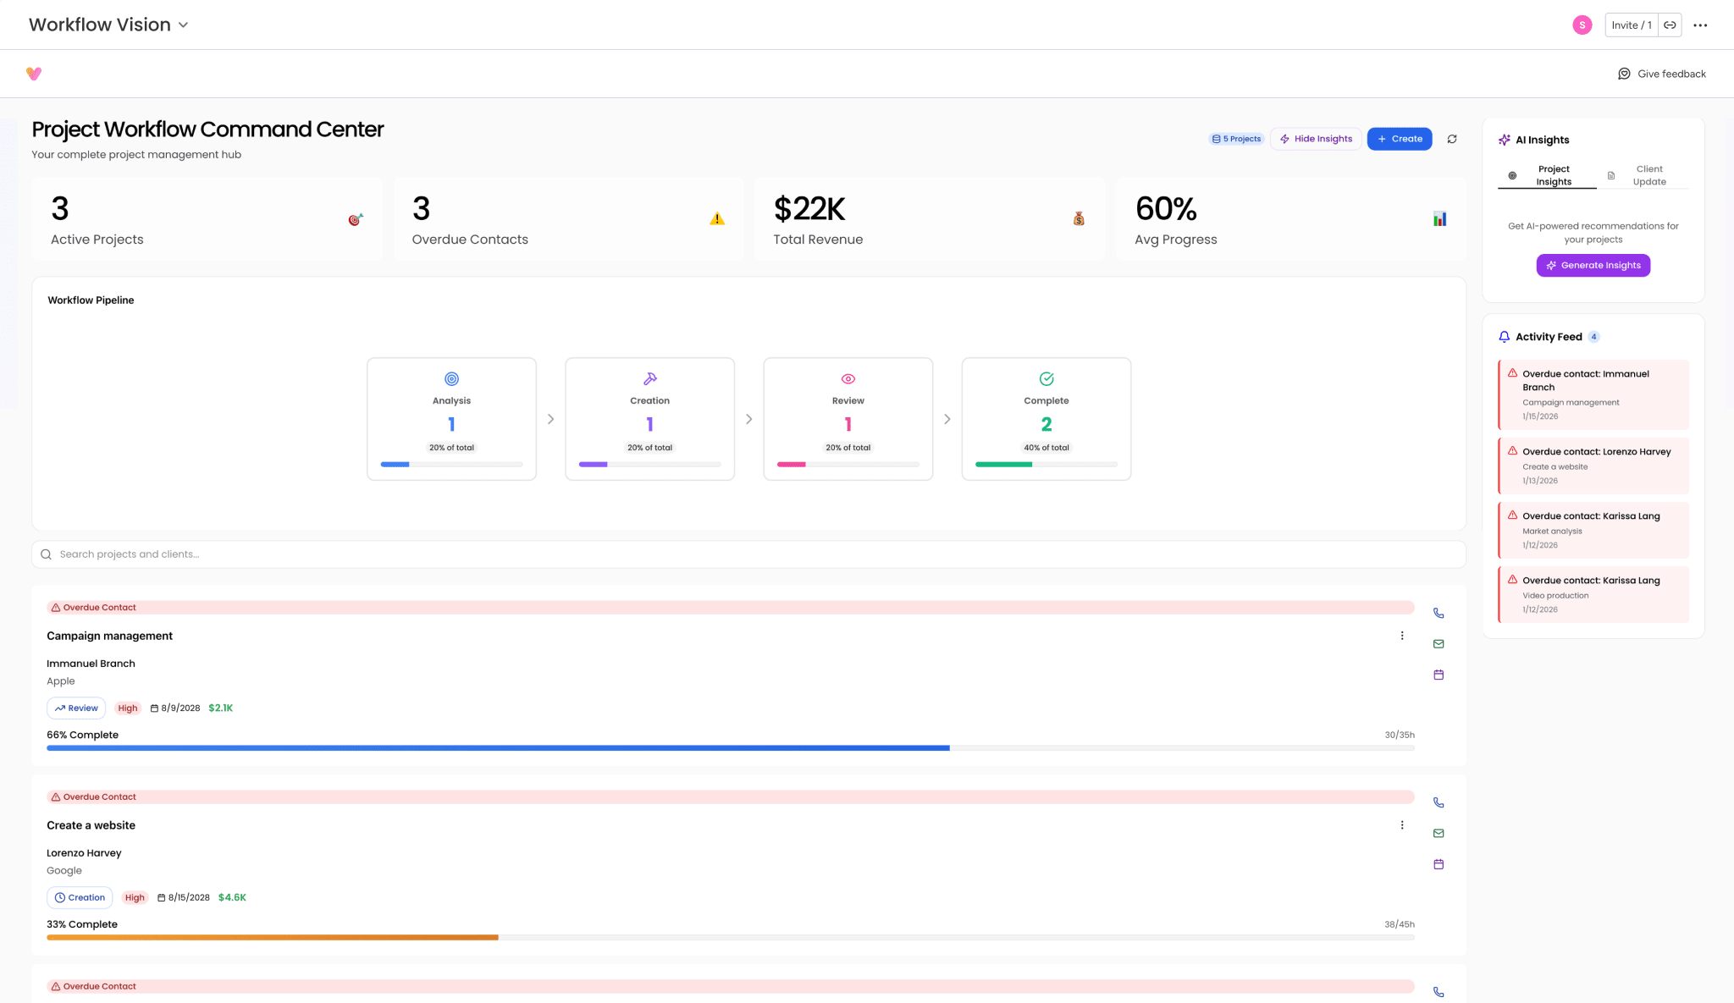Click the phone icon for Campaign management
Viewport: 1734px width, 1003px height.
click(1438, 613)
